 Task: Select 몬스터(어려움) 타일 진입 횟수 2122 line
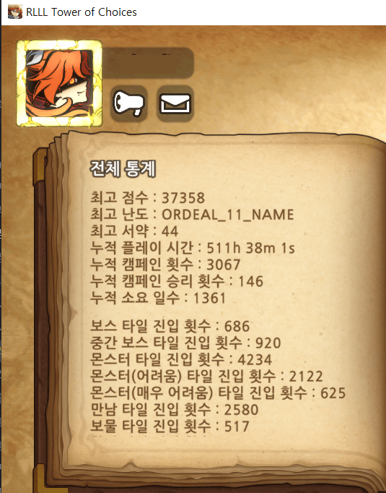[206, 376]
